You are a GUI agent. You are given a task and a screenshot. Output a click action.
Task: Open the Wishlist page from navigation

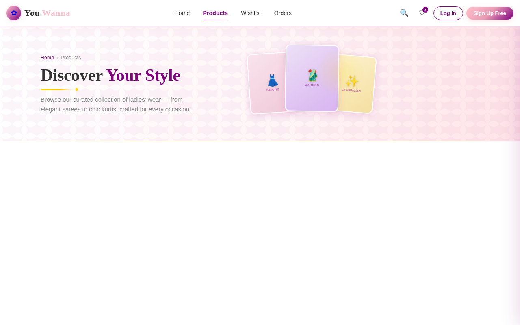(x=251, y=13)
